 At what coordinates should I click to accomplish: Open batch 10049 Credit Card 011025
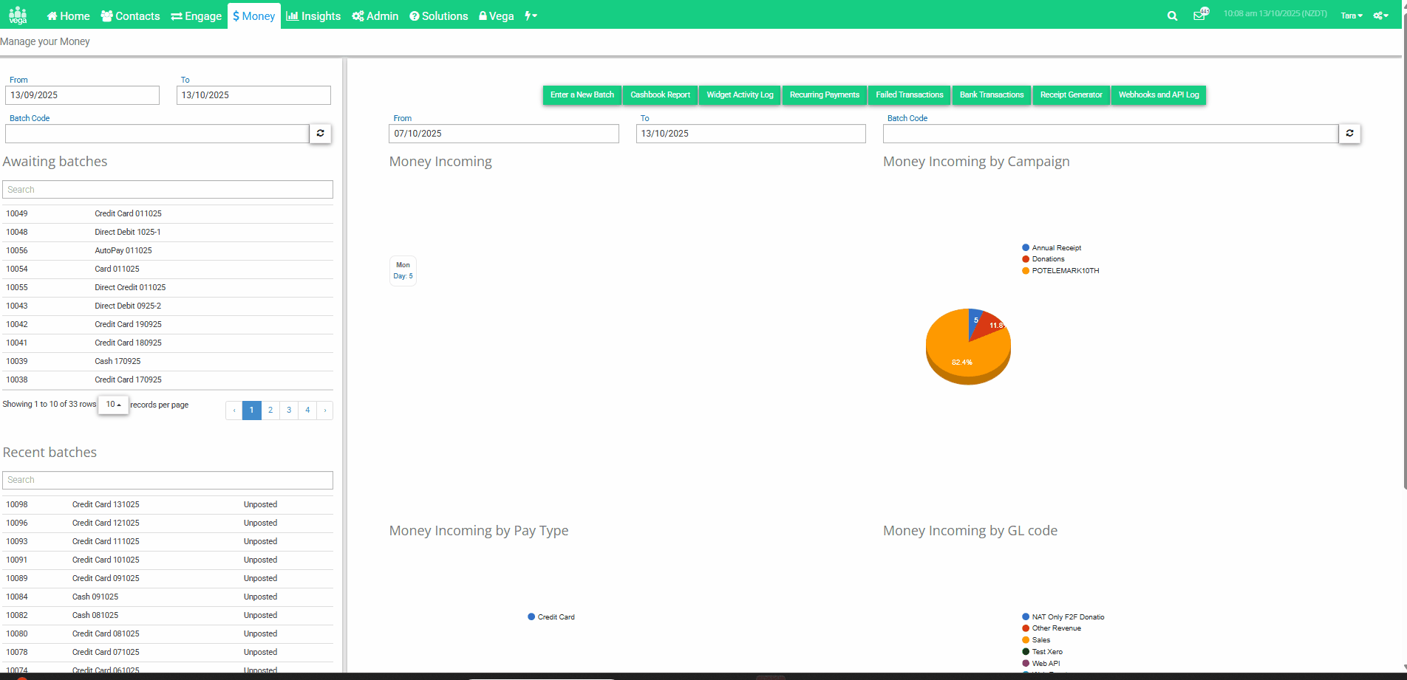pyautogui.click(x=168, y=213)
